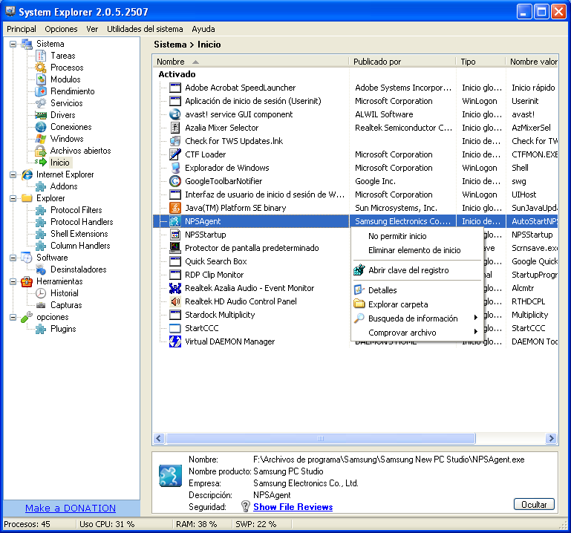This screenshot has width=571, height=533.
Task: Open the Rendimiento icon
Action: pos(41,91)
